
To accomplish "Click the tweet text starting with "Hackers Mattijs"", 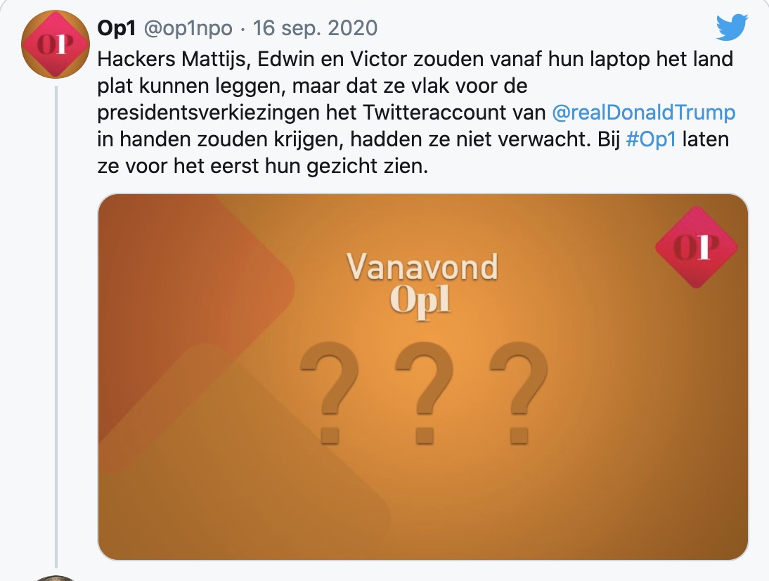I will [x=415, y=59].
